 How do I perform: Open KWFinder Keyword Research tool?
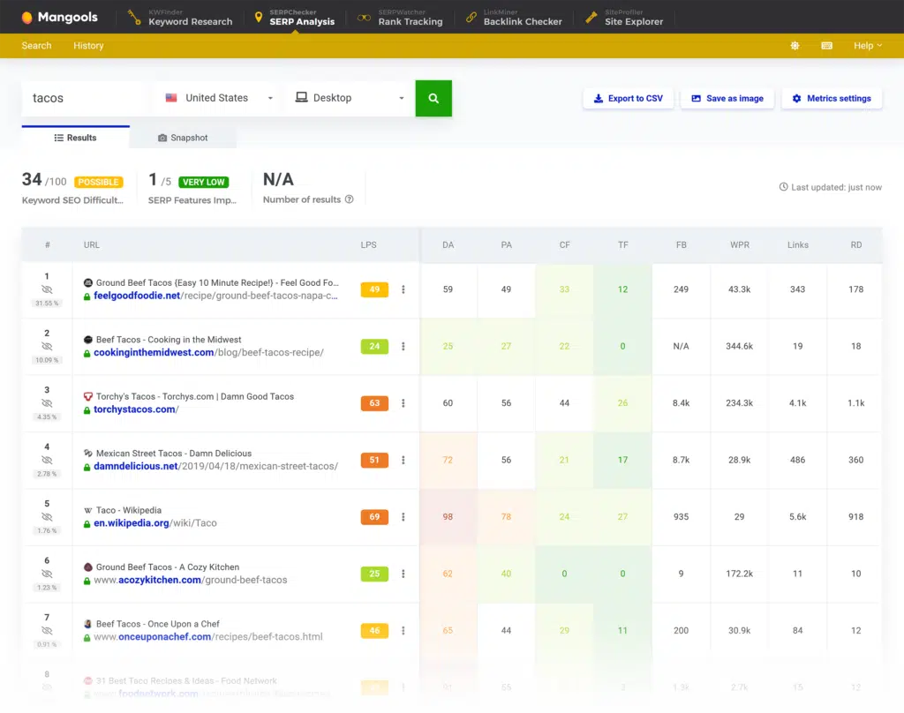[x=180, y=17]
